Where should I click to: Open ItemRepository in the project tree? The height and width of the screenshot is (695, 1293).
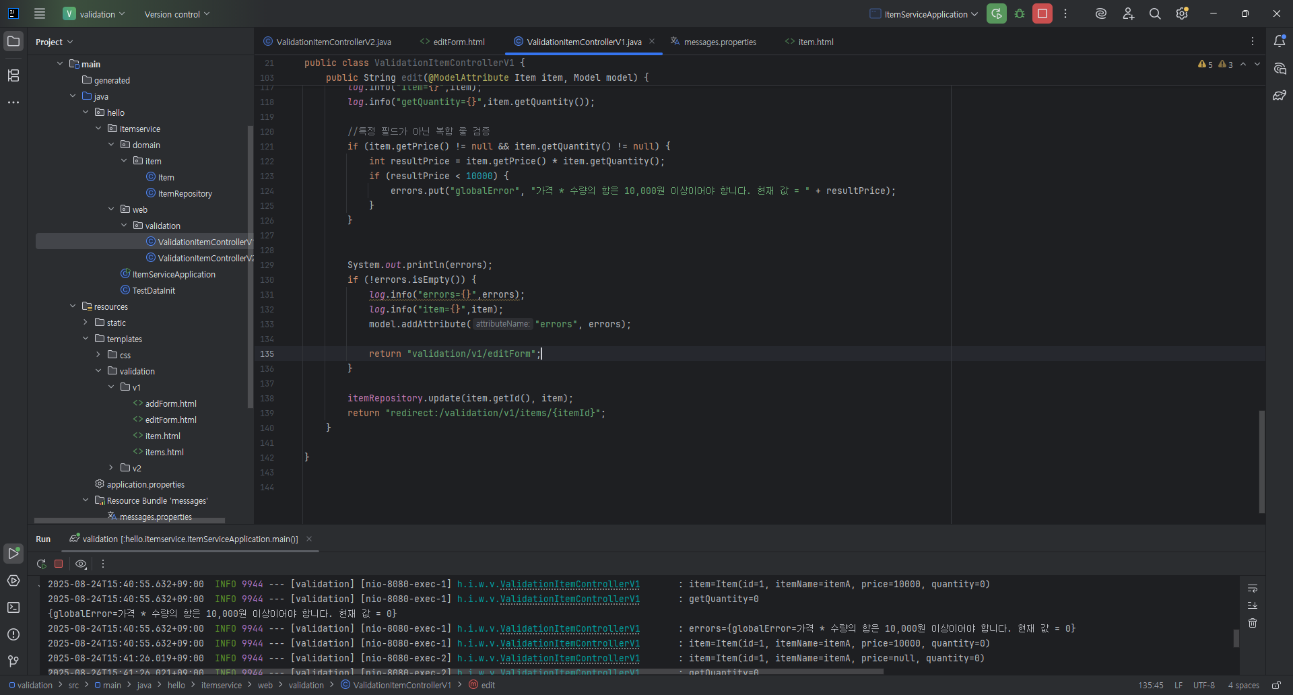185,193
